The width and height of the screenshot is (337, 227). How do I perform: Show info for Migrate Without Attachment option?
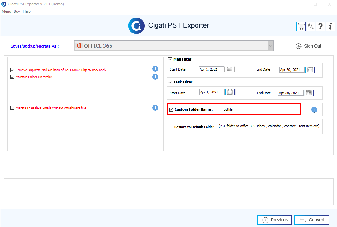pos(156,108)
